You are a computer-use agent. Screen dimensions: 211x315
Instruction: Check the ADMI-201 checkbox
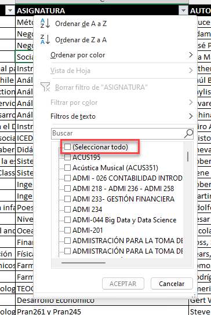tap(68, 230)
